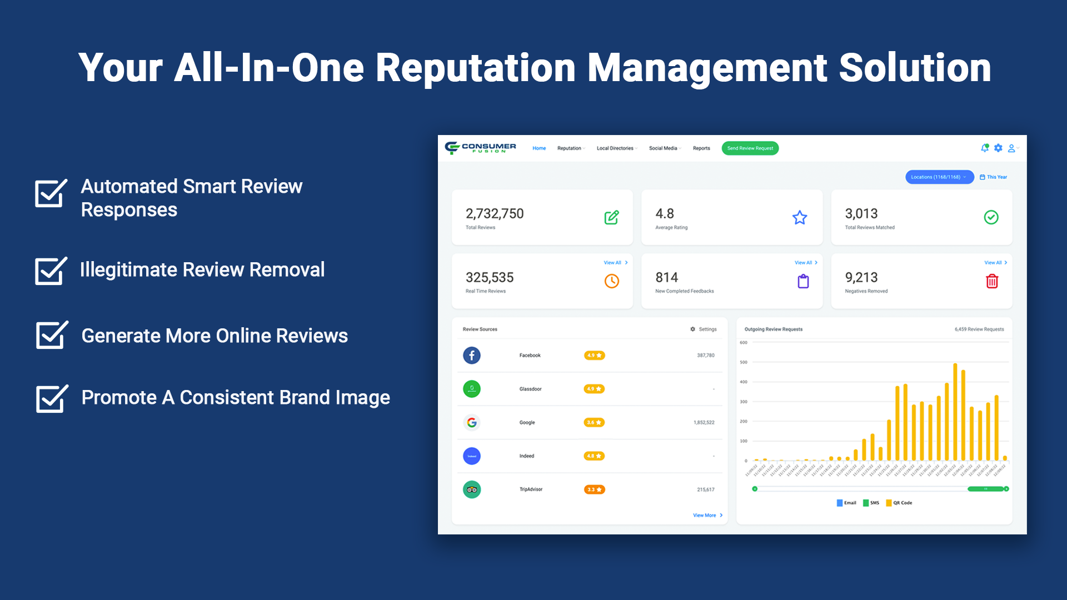
Task: Click Indeed's 4.8 rating badge
Action: (x=594, y=456)
